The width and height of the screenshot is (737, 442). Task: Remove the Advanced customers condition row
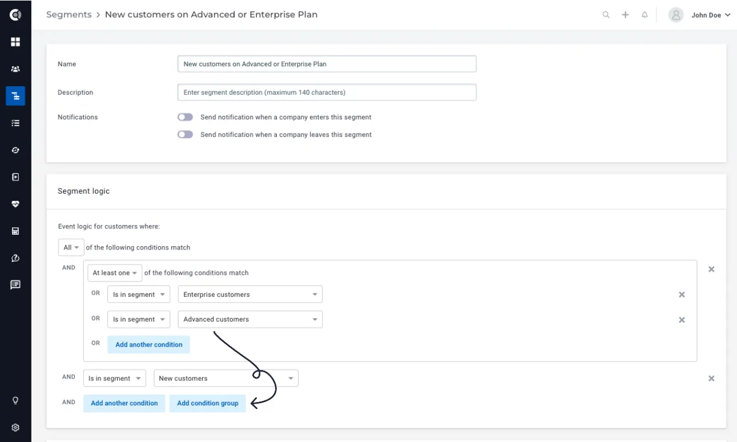pos(682,320)
